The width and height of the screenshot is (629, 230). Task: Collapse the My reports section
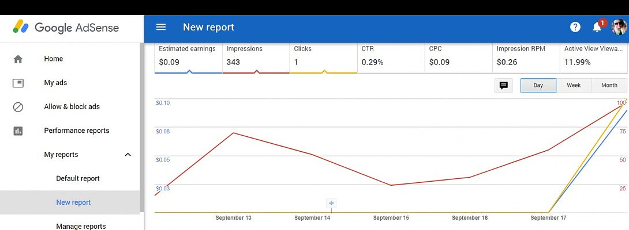tap(128, 155)
